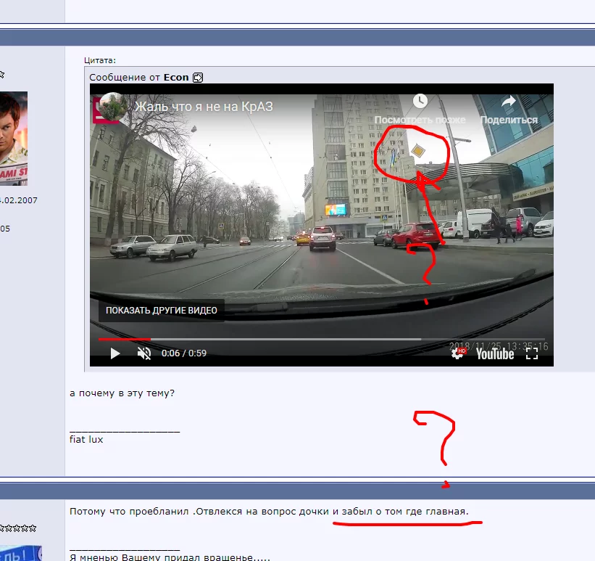The height and width of the screenshot is (561, 595).
Task: Click reply text 'Потому что проебланил'
Action: (x=129, y=512)
